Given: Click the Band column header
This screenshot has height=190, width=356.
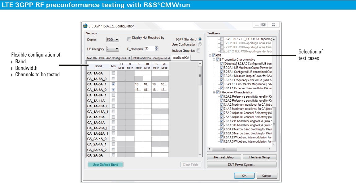Looking at the screenshot, I should coord(98,66).
